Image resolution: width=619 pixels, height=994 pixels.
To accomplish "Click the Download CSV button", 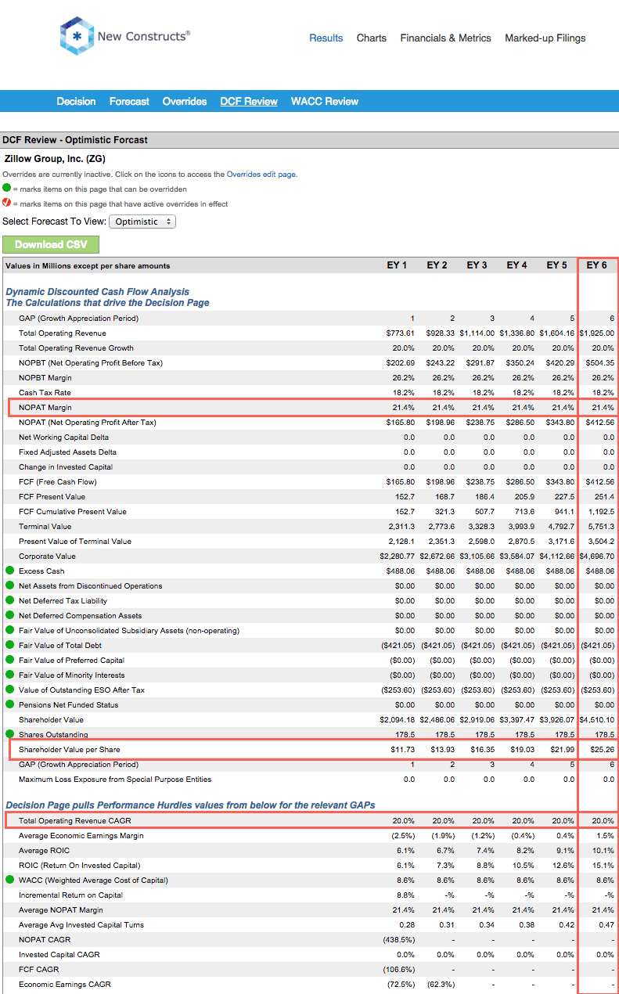I will 51,244.
